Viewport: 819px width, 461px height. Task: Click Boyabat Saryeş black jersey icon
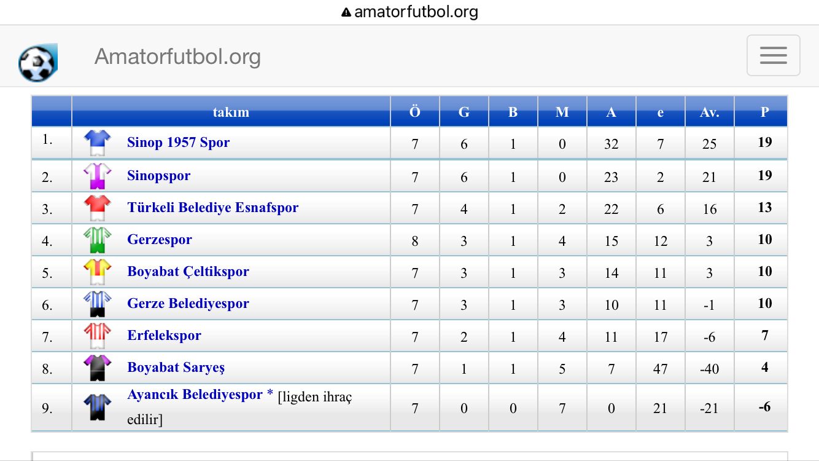pyautogui.click(x=97, y=368)
